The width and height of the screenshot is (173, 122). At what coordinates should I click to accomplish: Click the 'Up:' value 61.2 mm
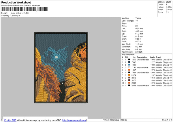pyautogui.click(x=139, y=34)
